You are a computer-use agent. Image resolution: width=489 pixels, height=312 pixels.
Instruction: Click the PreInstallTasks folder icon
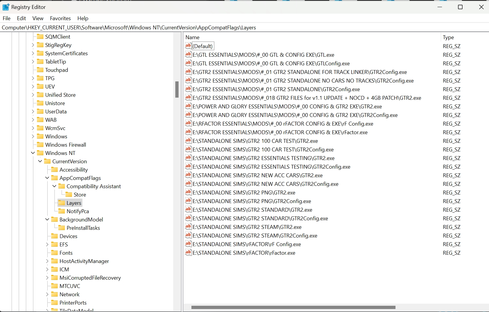click(x=62, y=228)
